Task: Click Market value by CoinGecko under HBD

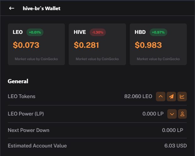Action: click(x=158, y=59)
